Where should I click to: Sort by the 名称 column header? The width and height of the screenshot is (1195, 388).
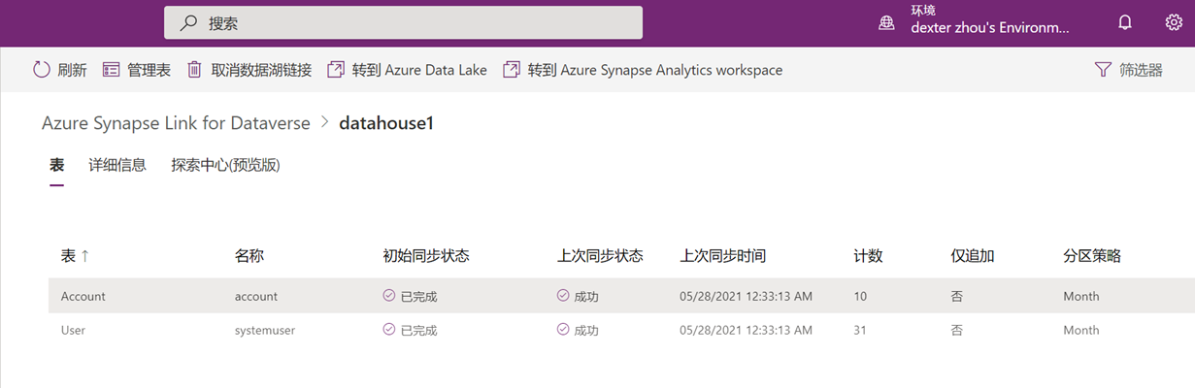249,256
